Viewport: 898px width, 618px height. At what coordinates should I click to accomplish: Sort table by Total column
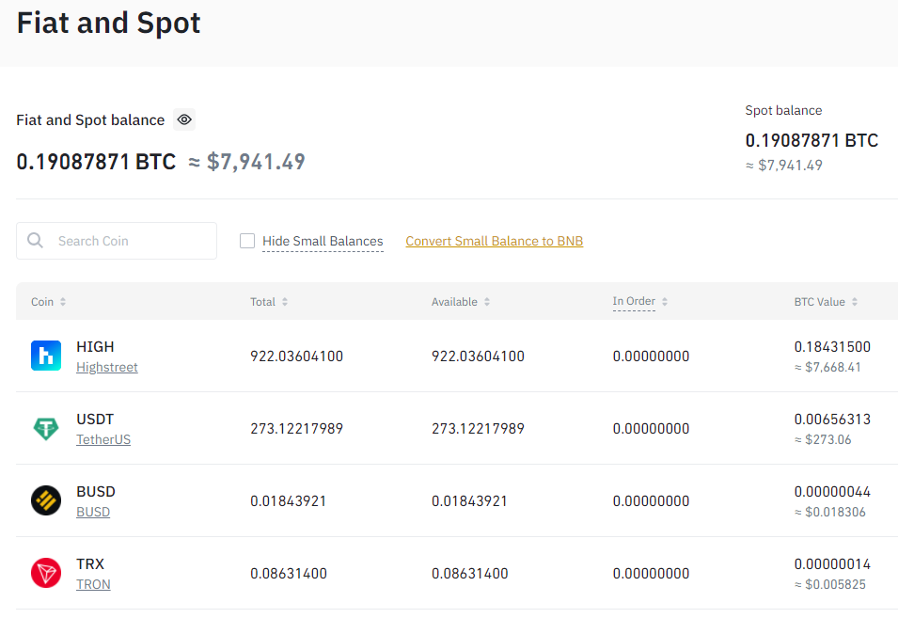point(269,302)
